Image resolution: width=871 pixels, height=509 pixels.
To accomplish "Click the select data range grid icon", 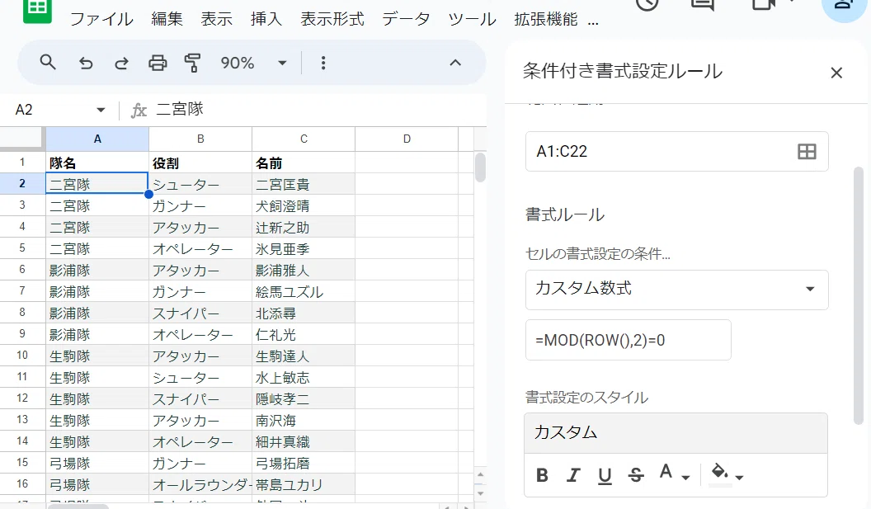I will [x=807, y=151].
